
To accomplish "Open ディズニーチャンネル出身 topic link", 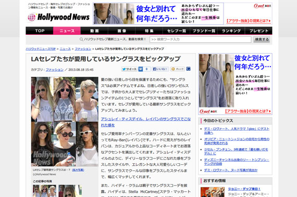I will [237, 162].
